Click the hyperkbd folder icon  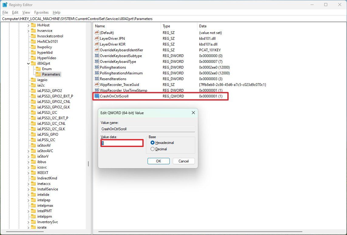tap(33, 53)
